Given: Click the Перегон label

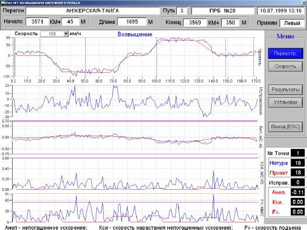Looking at the screenshot, I should [13, 10].
